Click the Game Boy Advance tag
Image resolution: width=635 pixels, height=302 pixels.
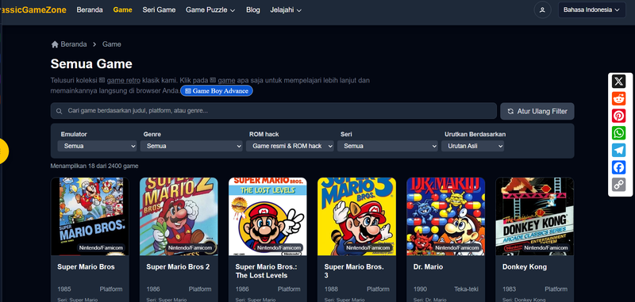[x=217, y=91]
